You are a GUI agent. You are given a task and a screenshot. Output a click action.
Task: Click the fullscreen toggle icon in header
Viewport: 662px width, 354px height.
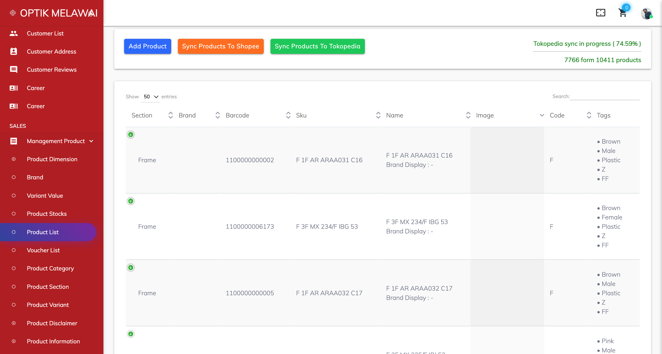coord(600,13)
